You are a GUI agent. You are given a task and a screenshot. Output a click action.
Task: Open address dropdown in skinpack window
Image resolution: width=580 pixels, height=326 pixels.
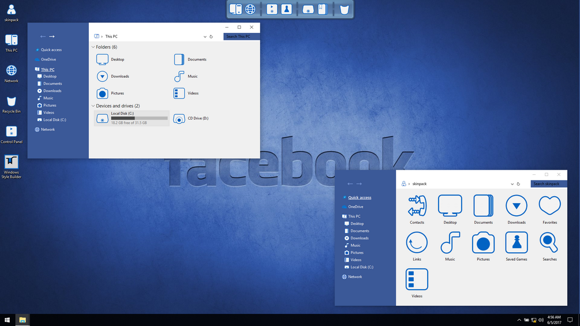click(512, 184)
